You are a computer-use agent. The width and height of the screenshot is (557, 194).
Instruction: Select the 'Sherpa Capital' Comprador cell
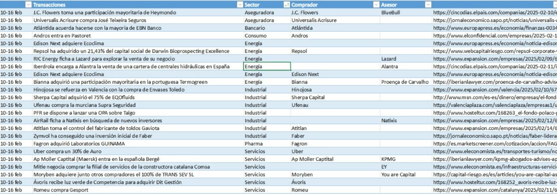pyautogui.click(x=335, y=97)
